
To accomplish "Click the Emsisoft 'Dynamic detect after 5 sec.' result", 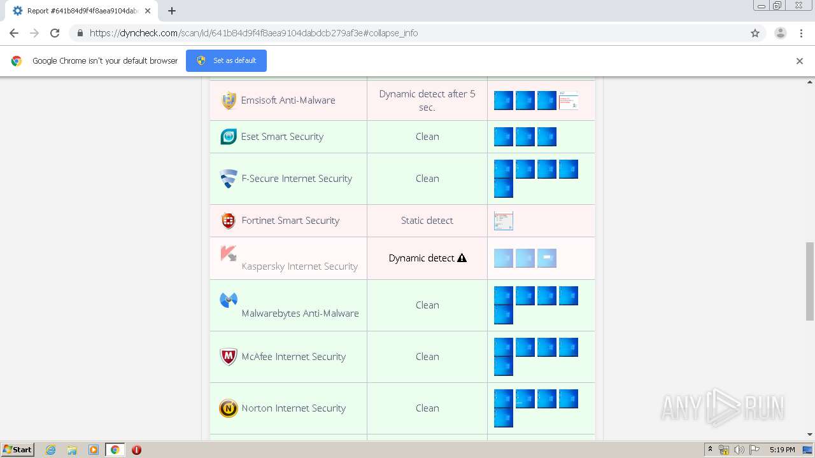I will [427, 101].
